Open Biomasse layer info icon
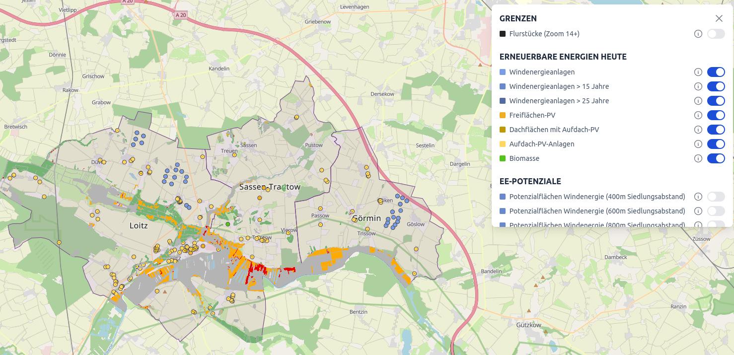 click(x=698, y=158)
